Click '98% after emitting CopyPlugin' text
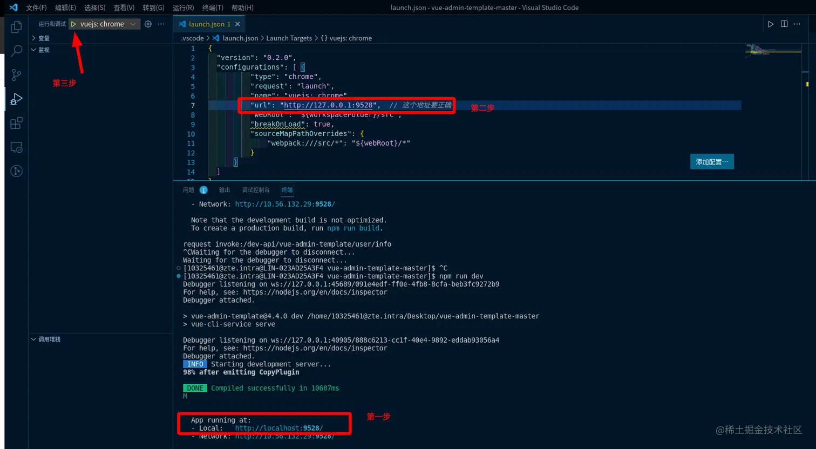816x449 pixels. point(241,372)
